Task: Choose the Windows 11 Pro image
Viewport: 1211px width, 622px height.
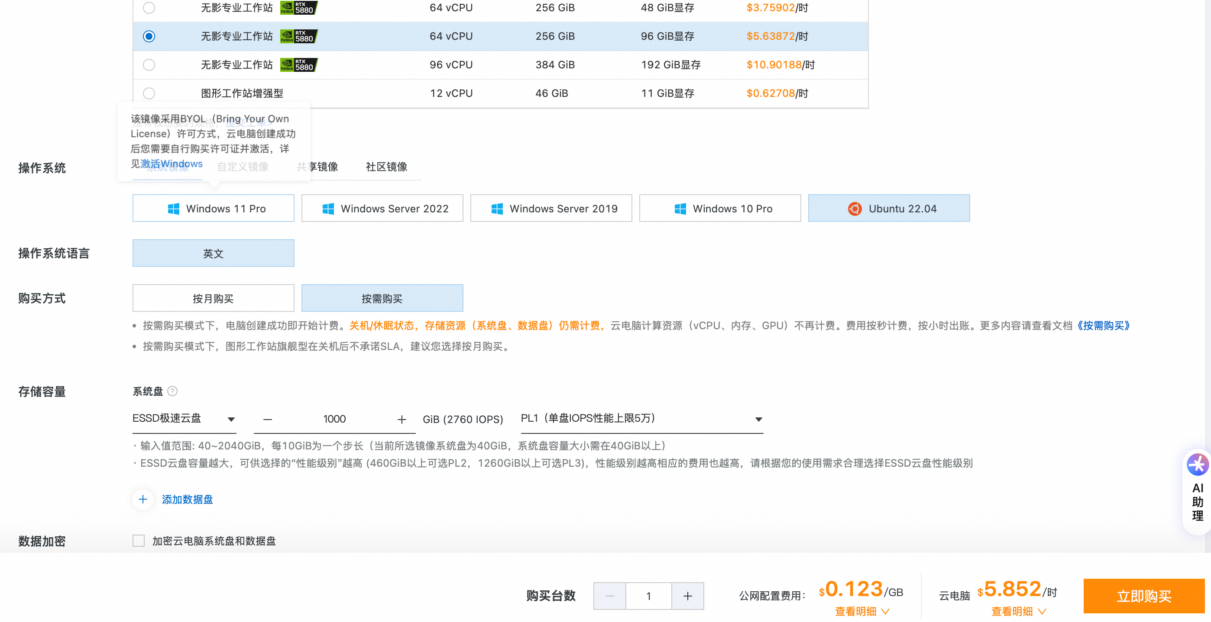Action: (x=213, y=208)
